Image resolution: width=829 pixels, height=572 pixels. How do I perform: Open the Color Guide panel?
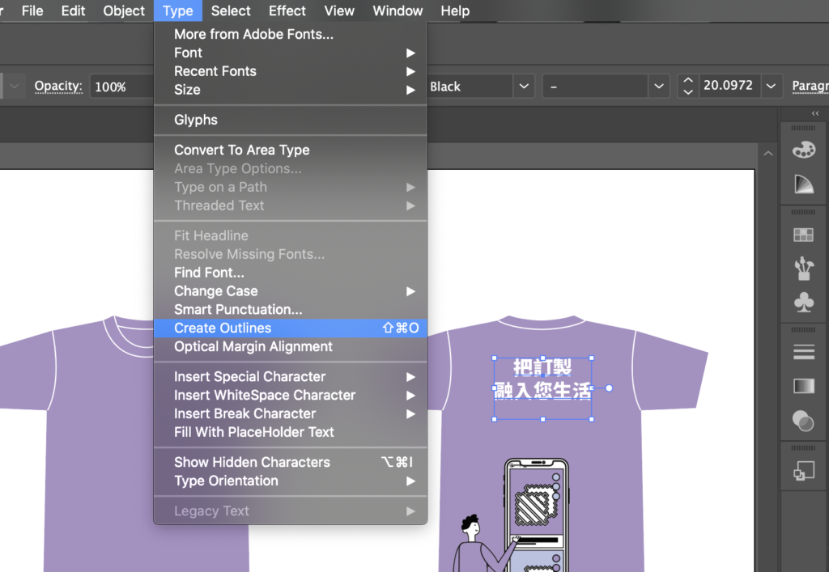tap(803, 185)
